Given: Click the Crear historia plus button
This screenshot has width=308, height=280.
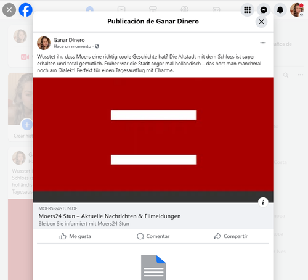Looking at the screenshot, I should click(27, 125).
